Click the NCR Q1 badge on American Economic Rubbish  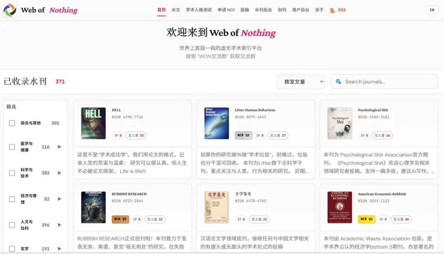coord(366,220)
